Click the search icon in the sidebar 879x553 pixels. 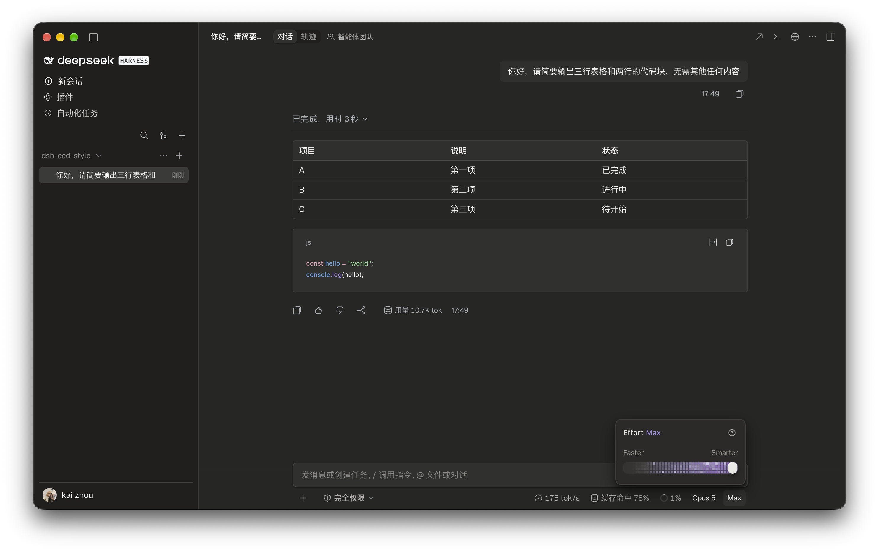tap(144, 135)
